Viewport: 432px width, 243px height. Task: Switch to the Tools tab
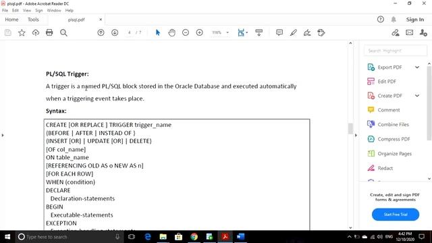click(x=33, y=20)
